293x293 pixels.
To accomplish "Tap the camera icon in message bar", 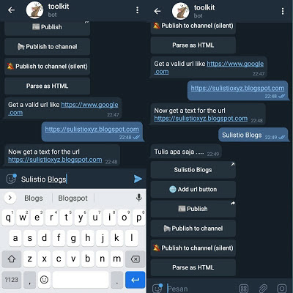I will (x=282, y=289).
